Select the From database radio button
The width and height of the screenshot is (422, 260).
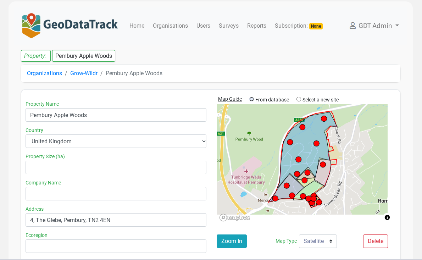click(x=251, y=99)
